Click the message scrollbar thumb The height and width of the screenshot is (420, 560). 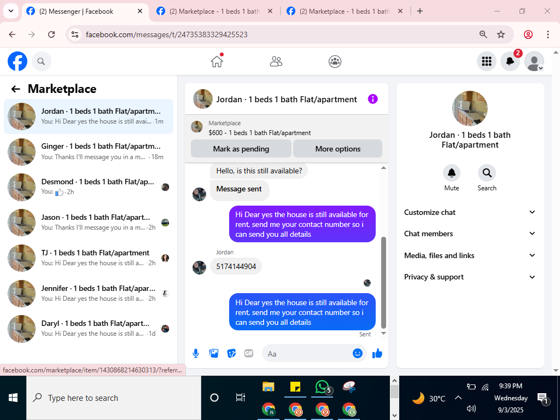383,282
